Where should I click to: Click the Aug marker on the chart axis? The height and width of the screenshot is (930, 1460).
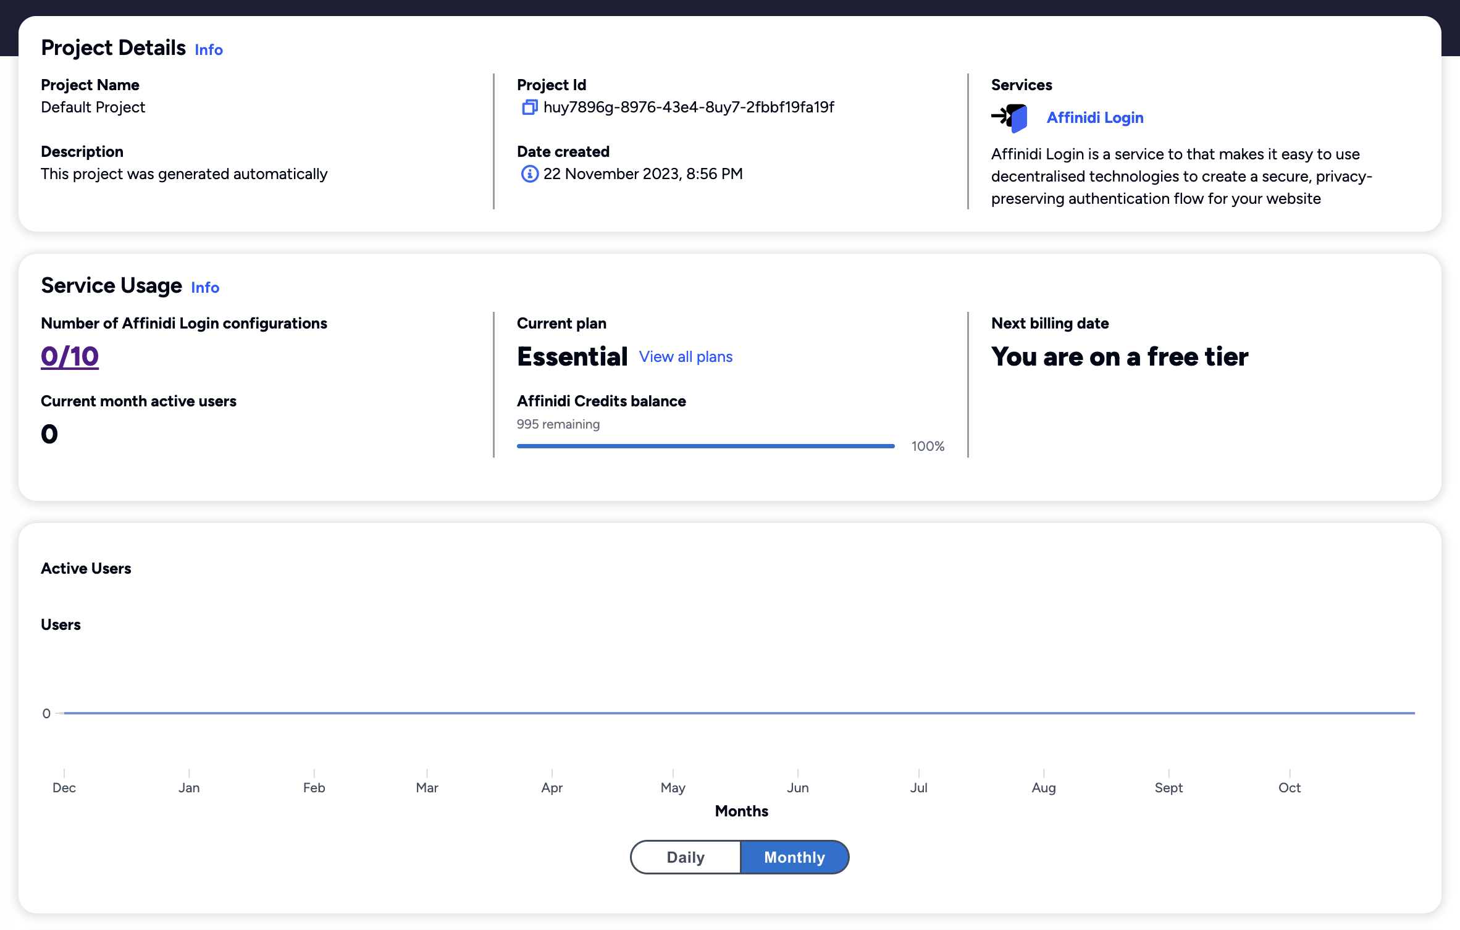point(1044,787)
